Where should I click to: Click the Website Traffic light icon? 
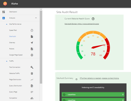pyautogui.click(x=32, y=73)
